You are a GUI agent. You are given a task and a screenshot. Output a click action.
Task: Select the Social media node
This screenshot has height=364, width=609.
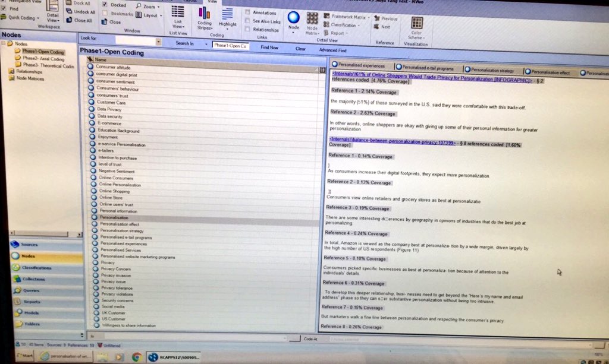tap(112, 306)
